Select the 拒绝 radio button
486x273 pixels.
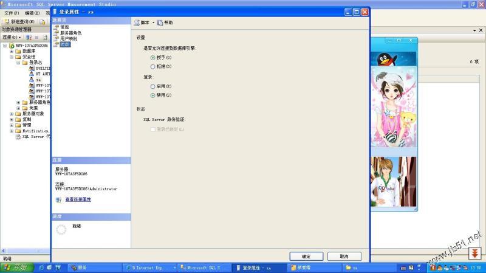152,66
